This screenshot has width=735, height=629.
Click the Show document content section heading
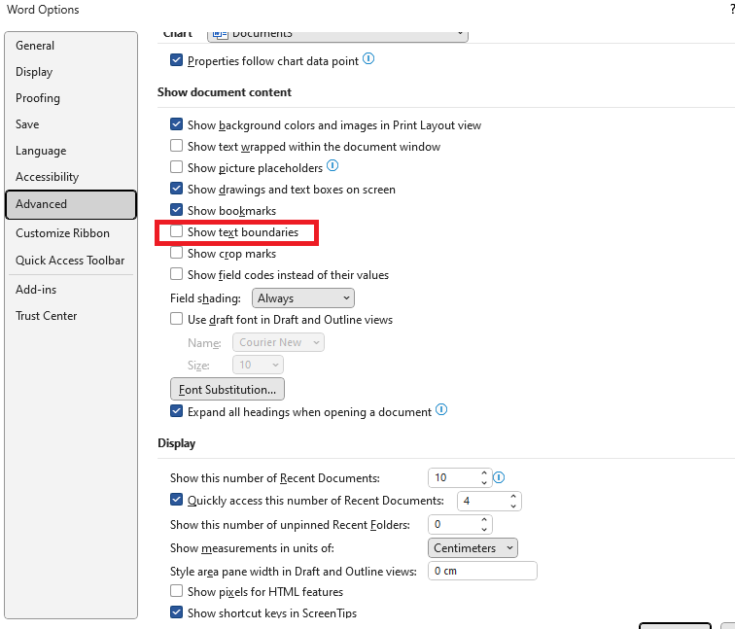(224, 91)
